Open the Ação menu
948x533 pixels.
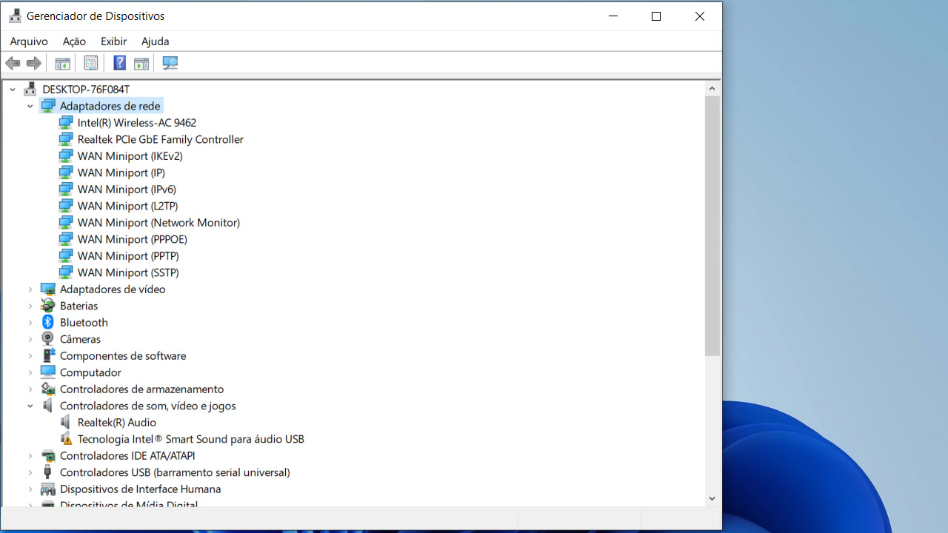point(74,41)
